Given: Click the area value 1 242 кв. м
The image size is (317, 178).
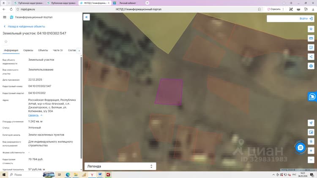Looking at the screenshot, I should coord(36,121).
